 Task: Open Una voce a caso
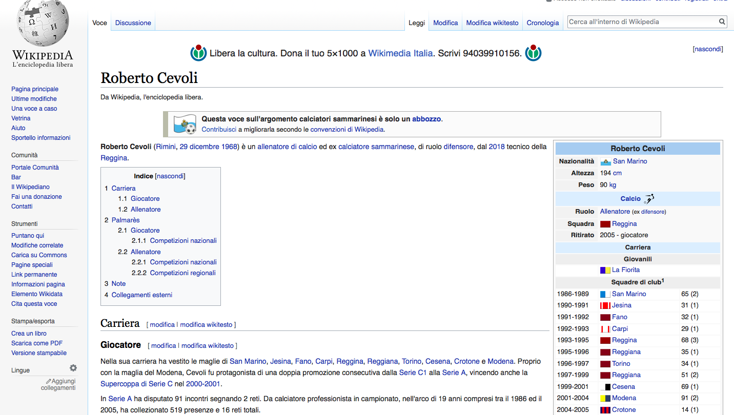(34, 109)
